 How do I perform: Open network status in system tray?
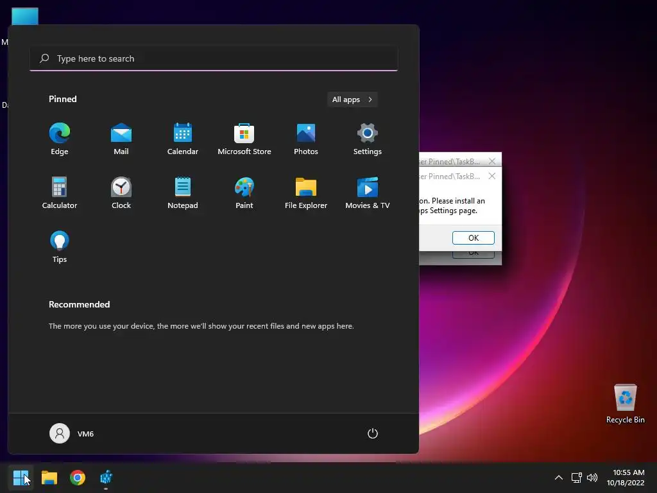click(x=577, y=478)
